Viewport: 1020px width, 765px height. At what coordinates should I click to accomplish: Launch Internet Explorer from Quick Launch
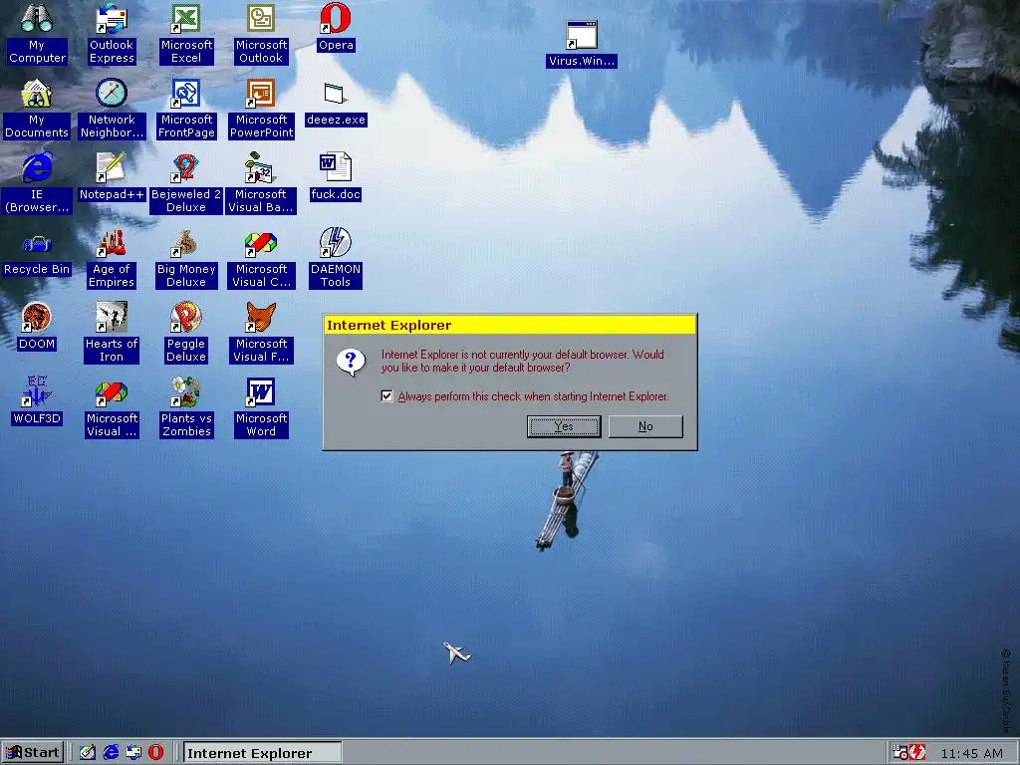111,753
